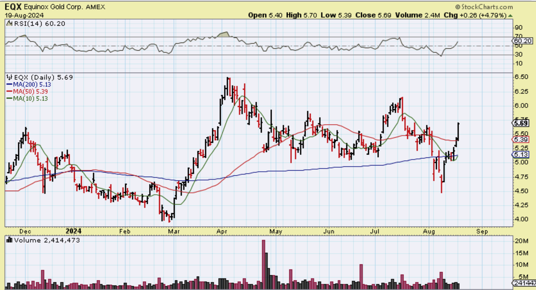Click the MA(50) 5.39 legend entry
Image resolution: width=536 pixels, height=290 pixels.
pos(27,92)
